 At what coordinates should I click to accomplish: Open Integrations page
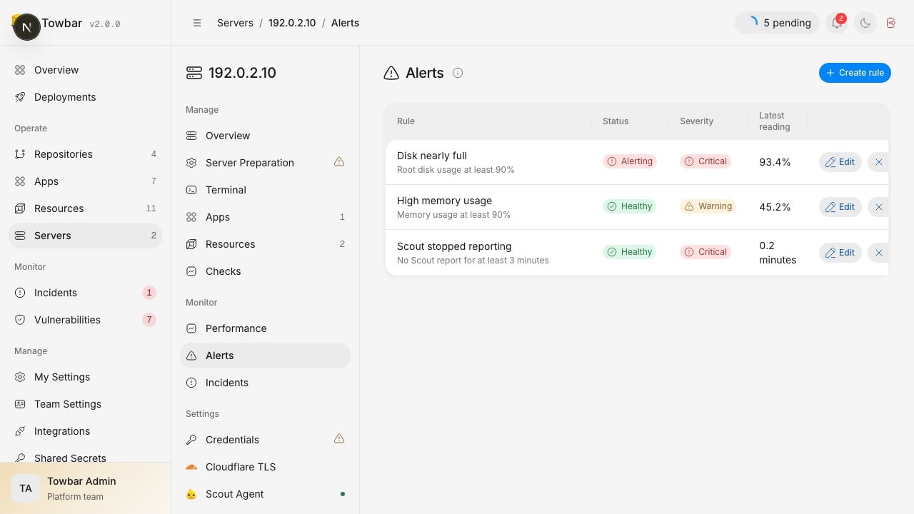[x=85, y=431]
